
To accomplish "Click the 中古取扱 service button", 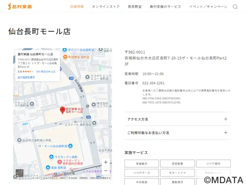I will tap(142, 182).
